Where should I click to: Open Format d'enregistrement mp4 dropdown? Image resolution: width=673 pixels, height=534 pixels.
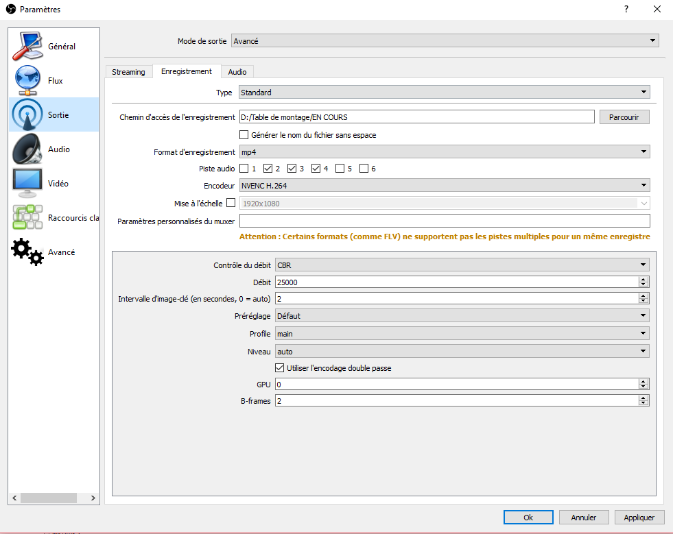coord(445,151)
